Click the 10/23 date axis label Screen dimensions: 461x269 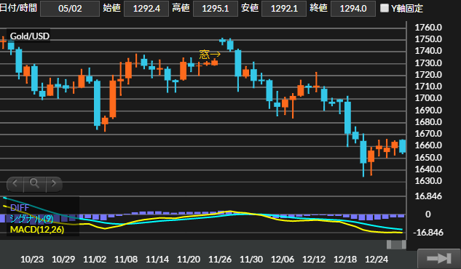[32, 260]
